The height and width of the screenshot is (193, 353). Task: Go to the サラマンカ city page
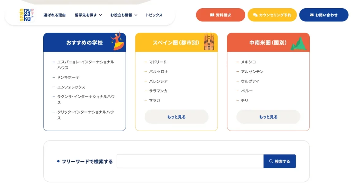tap(158, 91)
